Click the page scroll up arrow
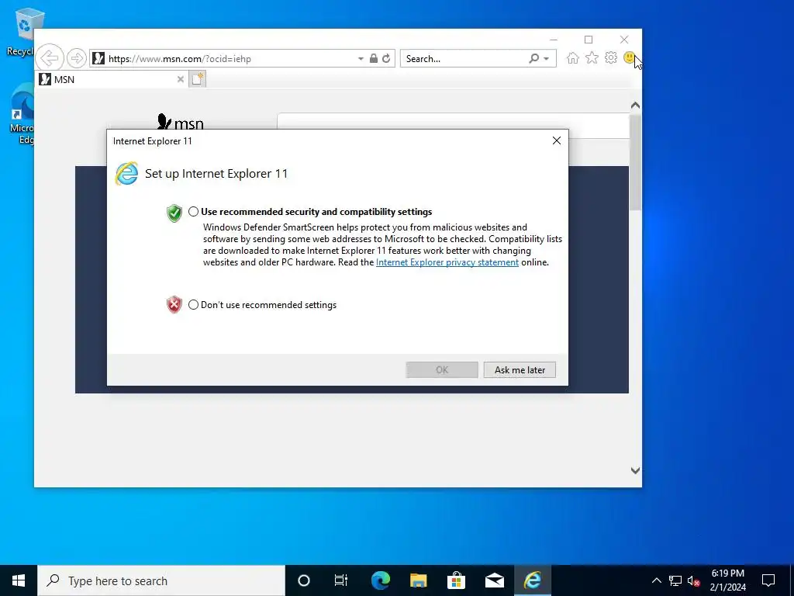 (635, 106)
